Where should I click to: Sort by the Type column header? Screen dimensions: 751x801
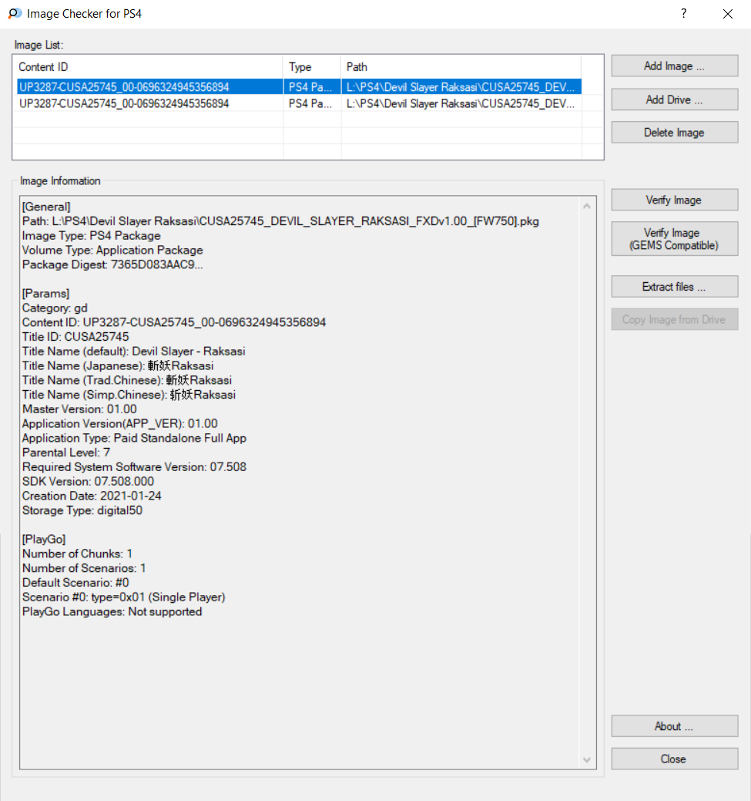point(311,67)
